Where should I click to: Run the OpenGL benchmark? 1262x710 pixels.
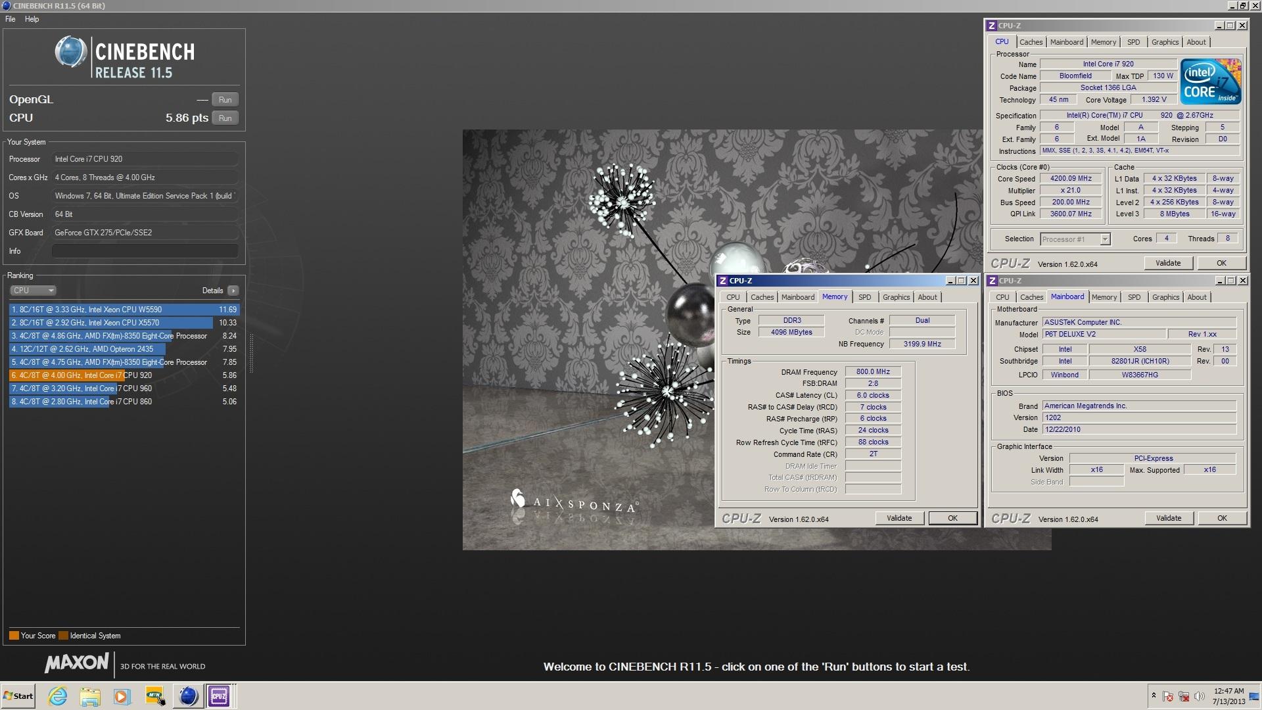[x=225, y=100]
